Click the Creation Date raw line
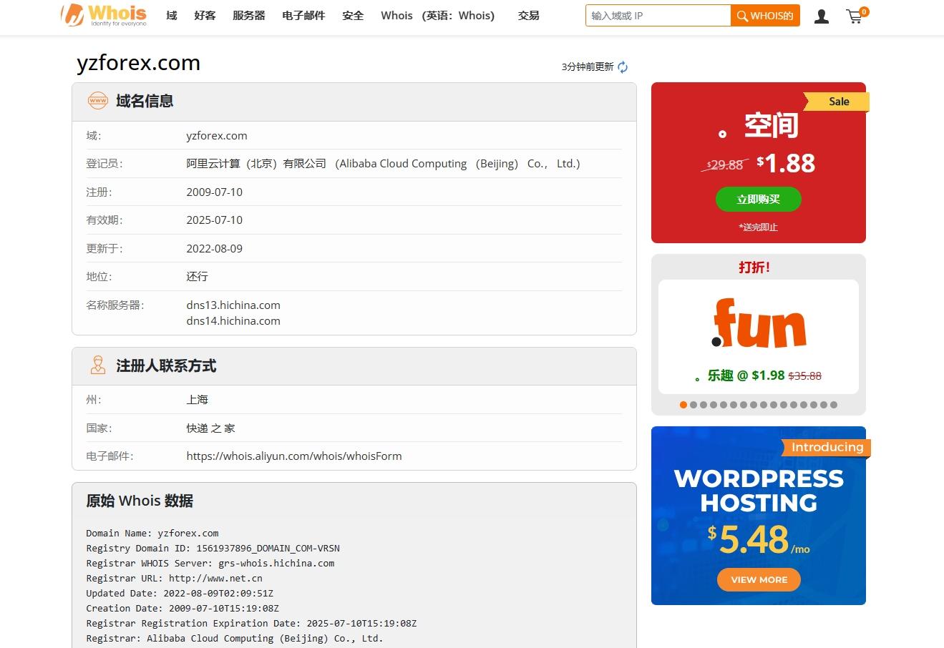 click(183, 608)
